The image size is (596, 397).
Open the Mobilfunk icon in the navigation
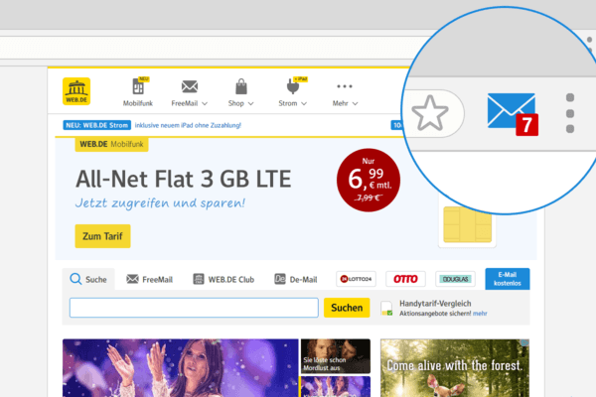coord(138,86)
